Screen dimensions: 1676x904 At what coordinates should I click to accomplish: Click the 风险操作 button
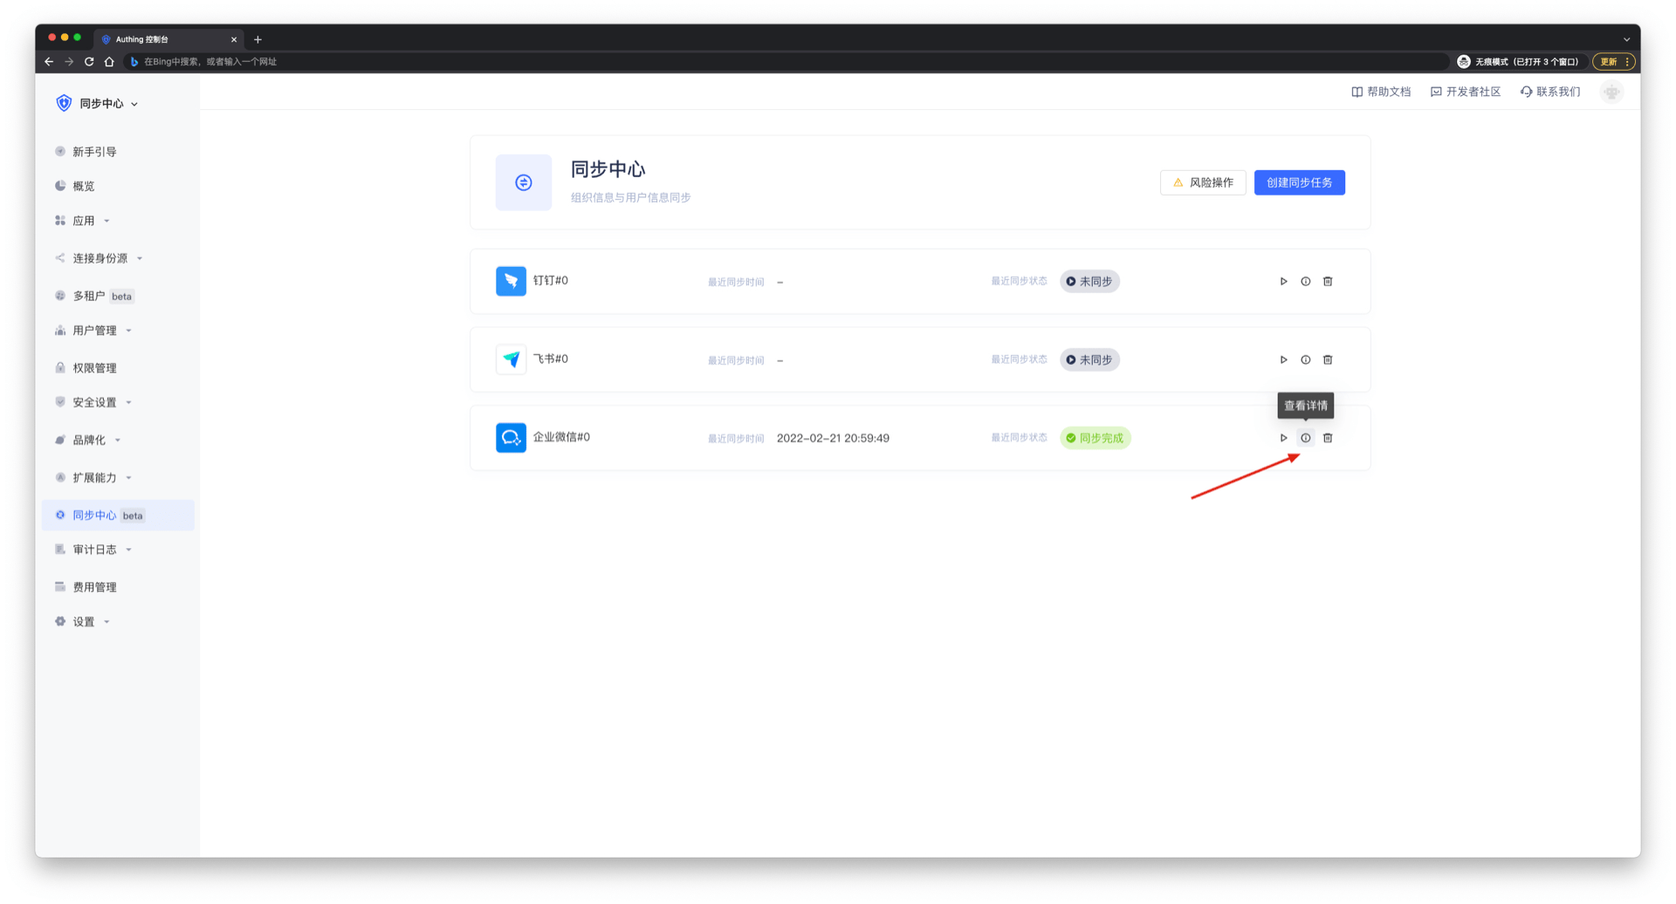[1202, 182]
